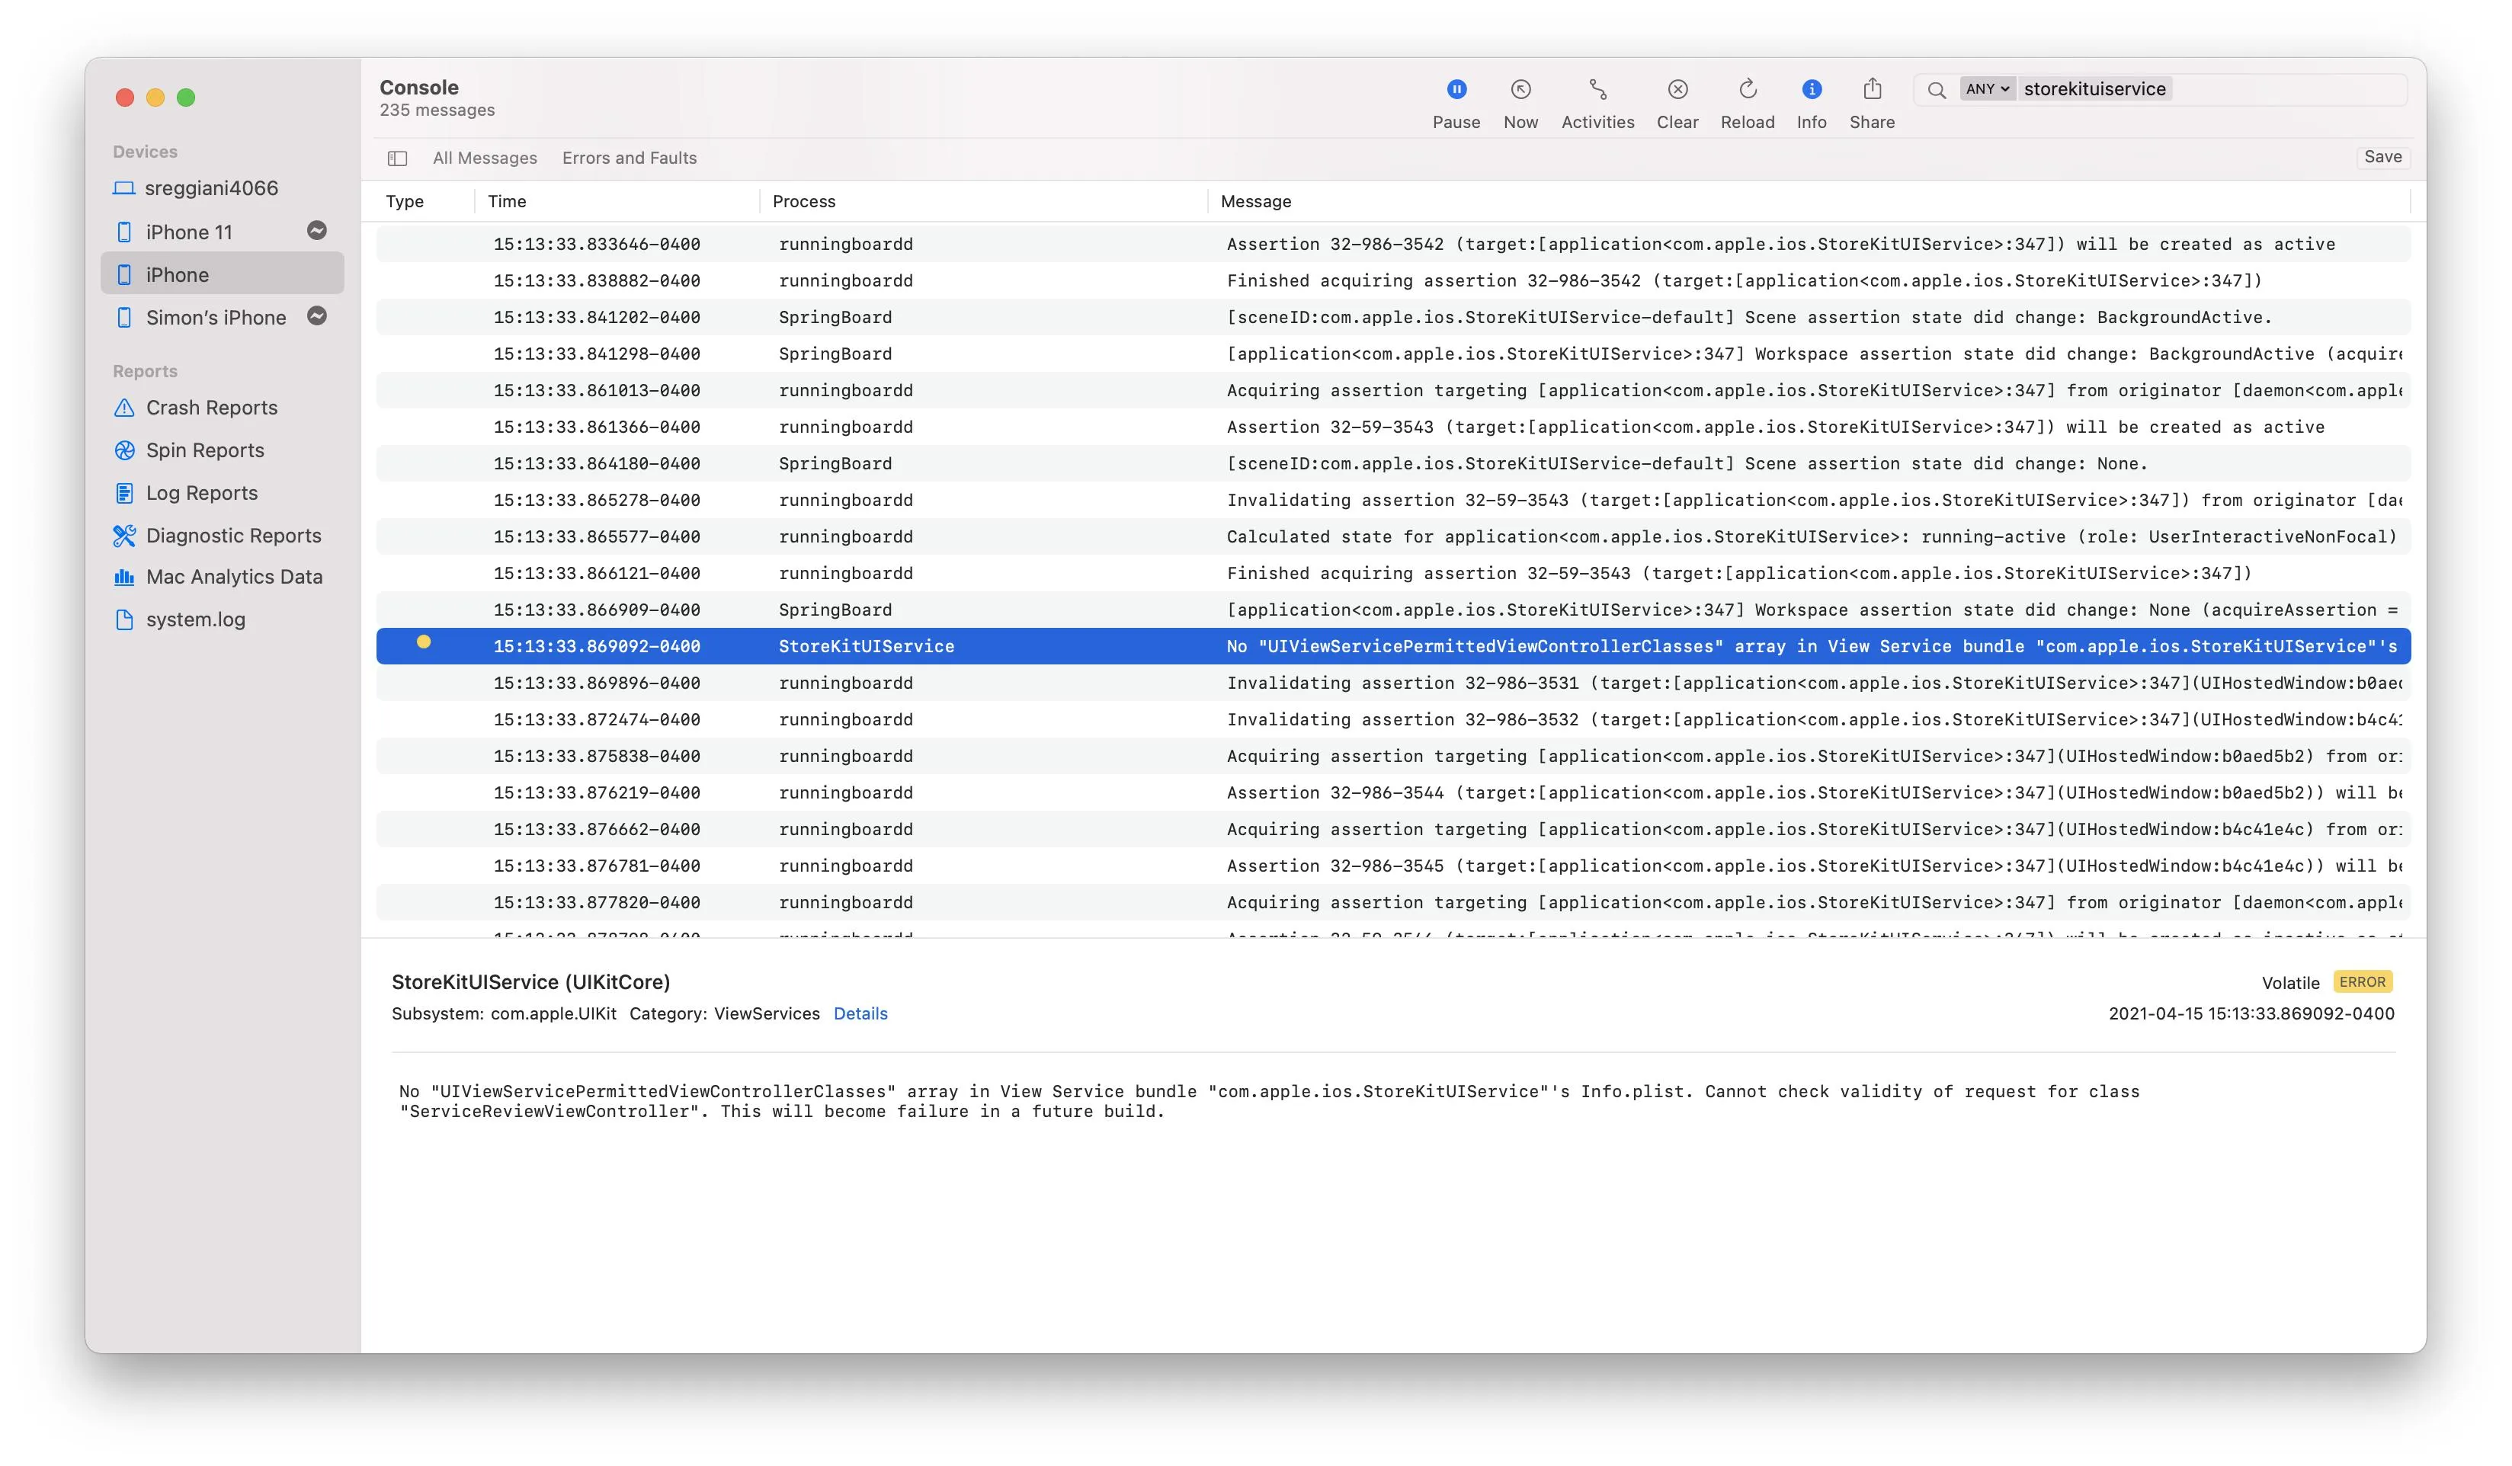The width and height of the screenshot is (2512, 1466).
Task: Open the Share menu
Action: [x=1871, y=91]
